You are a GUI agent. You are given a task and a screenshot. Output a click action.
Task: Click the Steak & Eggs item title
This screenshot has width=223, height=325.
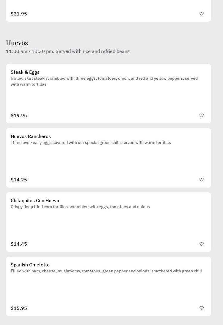(x=25, y=72)
